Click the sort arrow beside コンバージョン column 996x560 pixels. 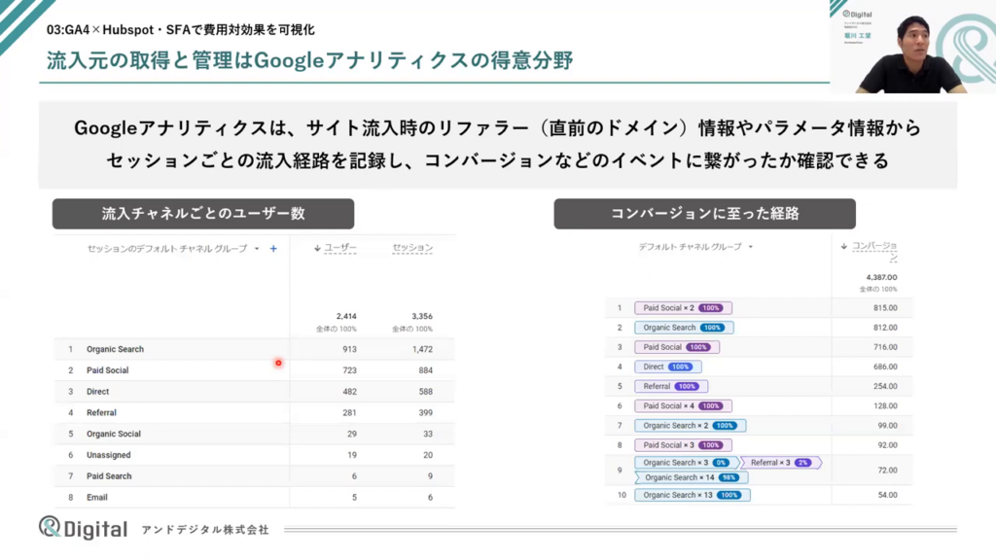(843, 247)
